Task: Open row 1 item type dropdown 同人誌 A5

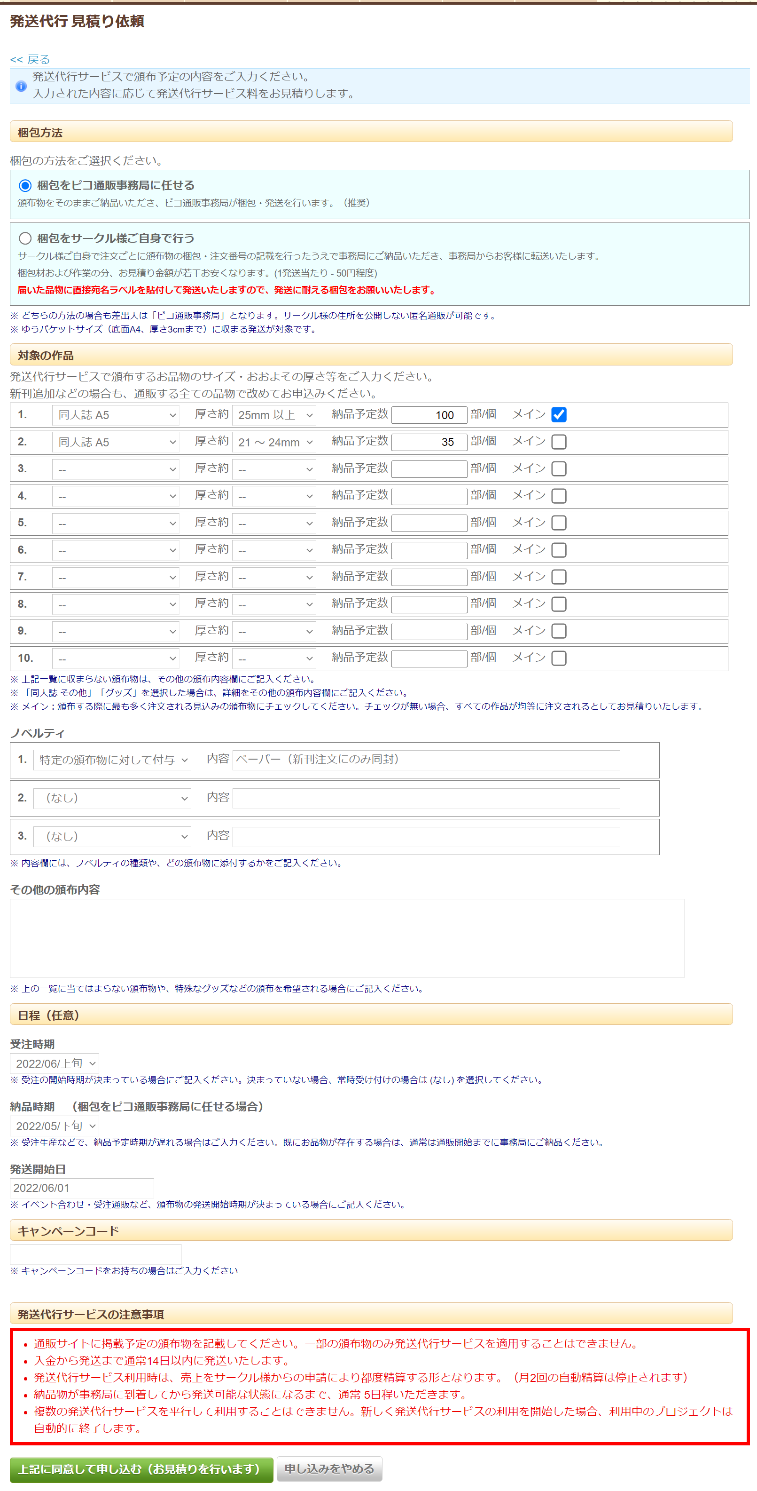Action: click(116, 415)
